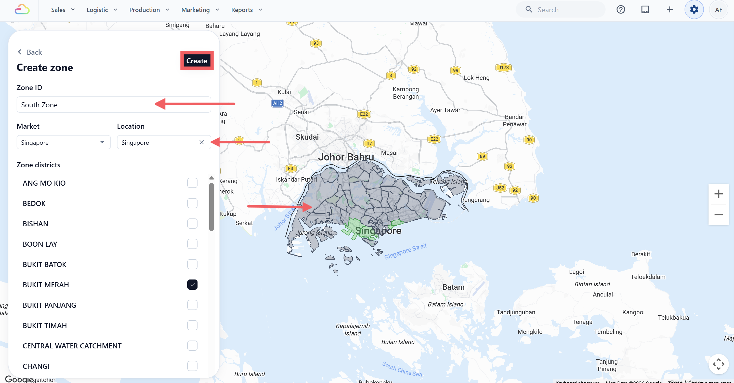
Task: Open the Logistic menu
Action: click(97, 10)
